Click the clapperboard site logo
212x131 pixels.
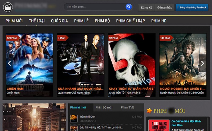[8, 7]
